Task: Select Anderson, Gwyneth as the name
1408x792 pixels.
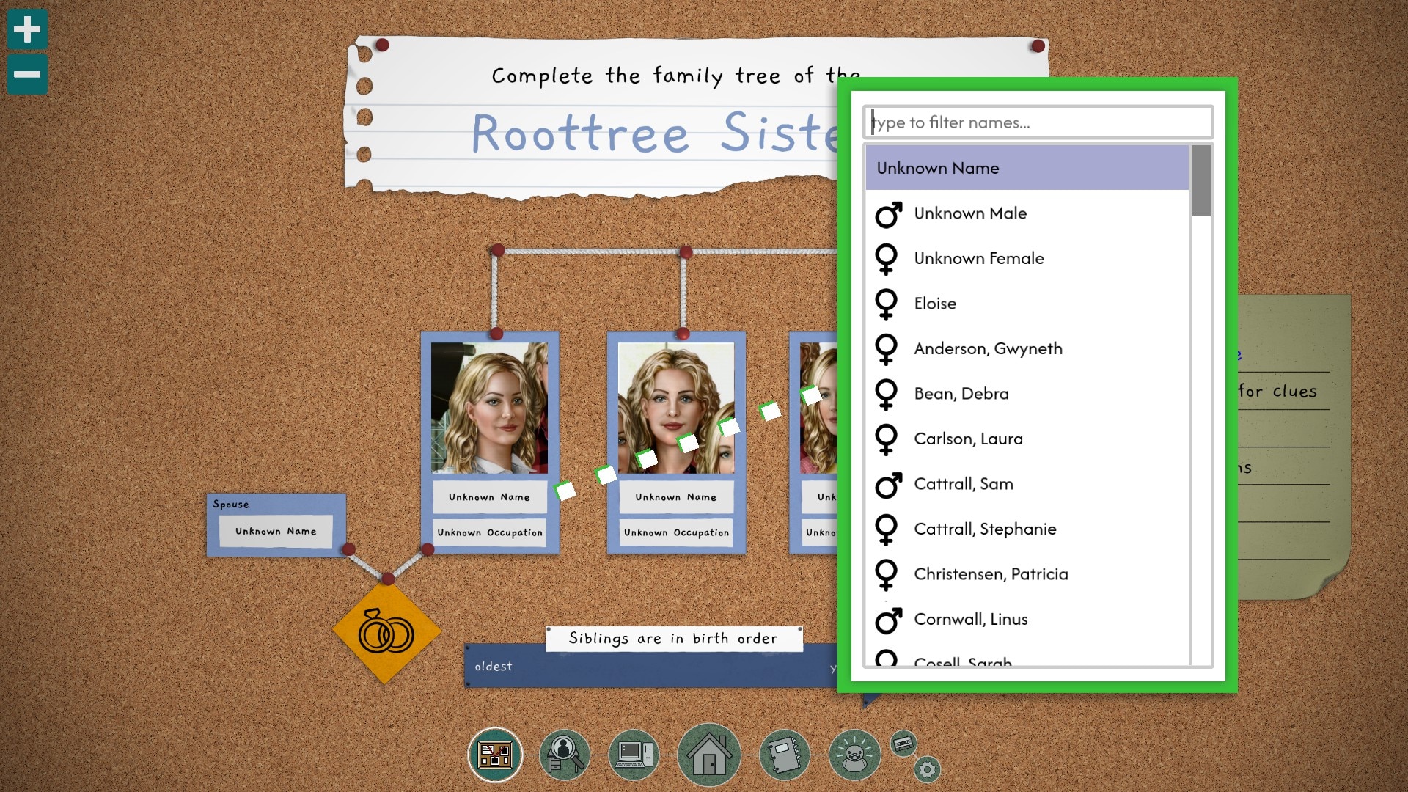Action: tap(988, 348)
